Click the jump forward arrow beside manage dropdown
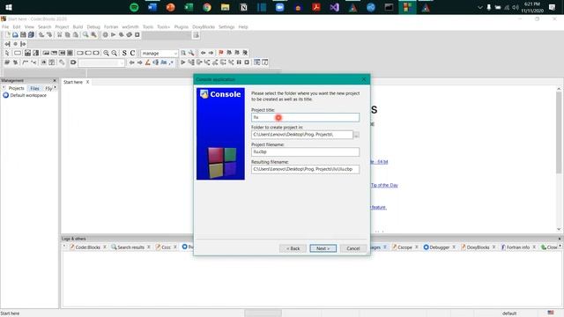The height and width of the screenshot is (317, 564). pyautogui.click(x=211, y=53)
